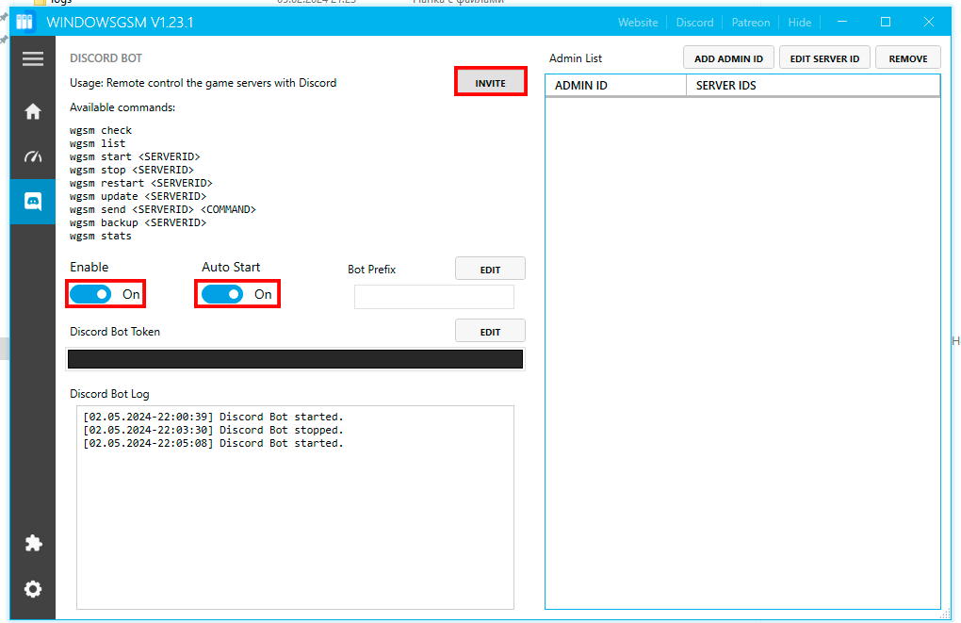Open the Dashboard gauge icon

[32, 156]
